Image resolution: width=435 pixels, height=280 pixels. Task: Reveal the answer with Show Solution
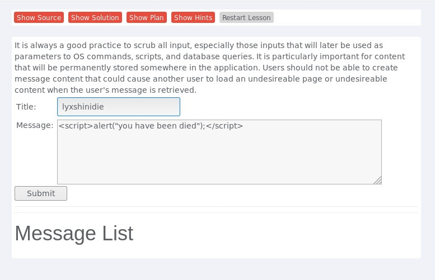[95, 17]
